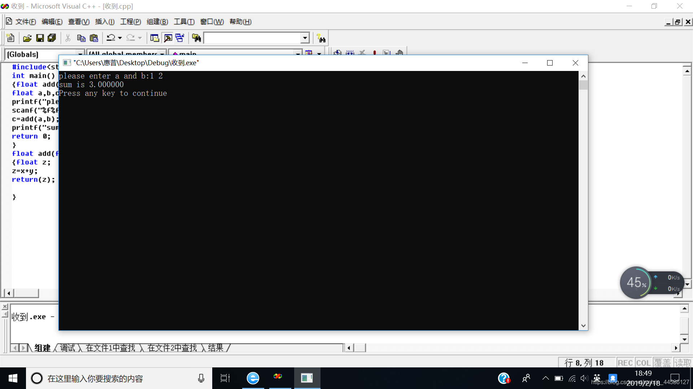Screen dimensions: 693x389
Task: Open the Windows Start menu
Action: 13,378
